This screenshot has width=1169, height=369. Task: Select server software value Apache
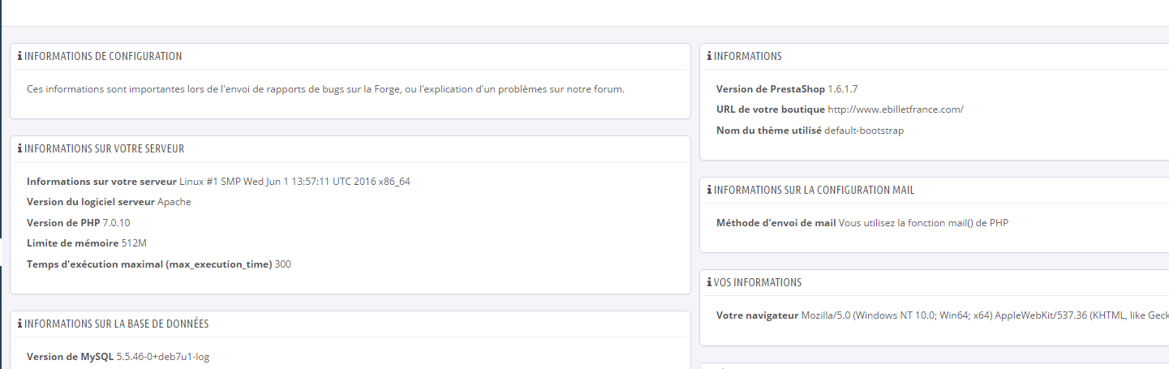coord(174,202)
